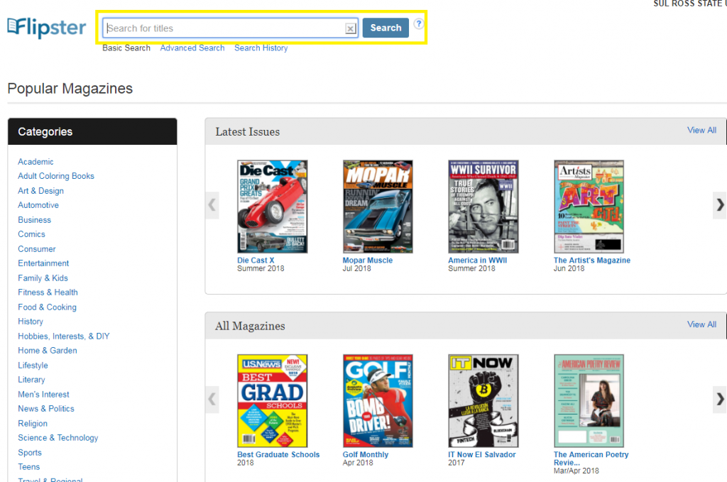Click The American Poetry Review title link
Viewport: 727px width, 482px height.
[591, 459]
